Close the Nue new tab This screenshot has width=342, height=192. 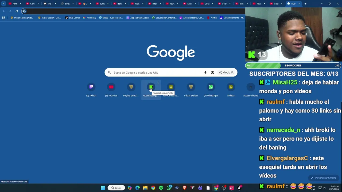point(299,3)
